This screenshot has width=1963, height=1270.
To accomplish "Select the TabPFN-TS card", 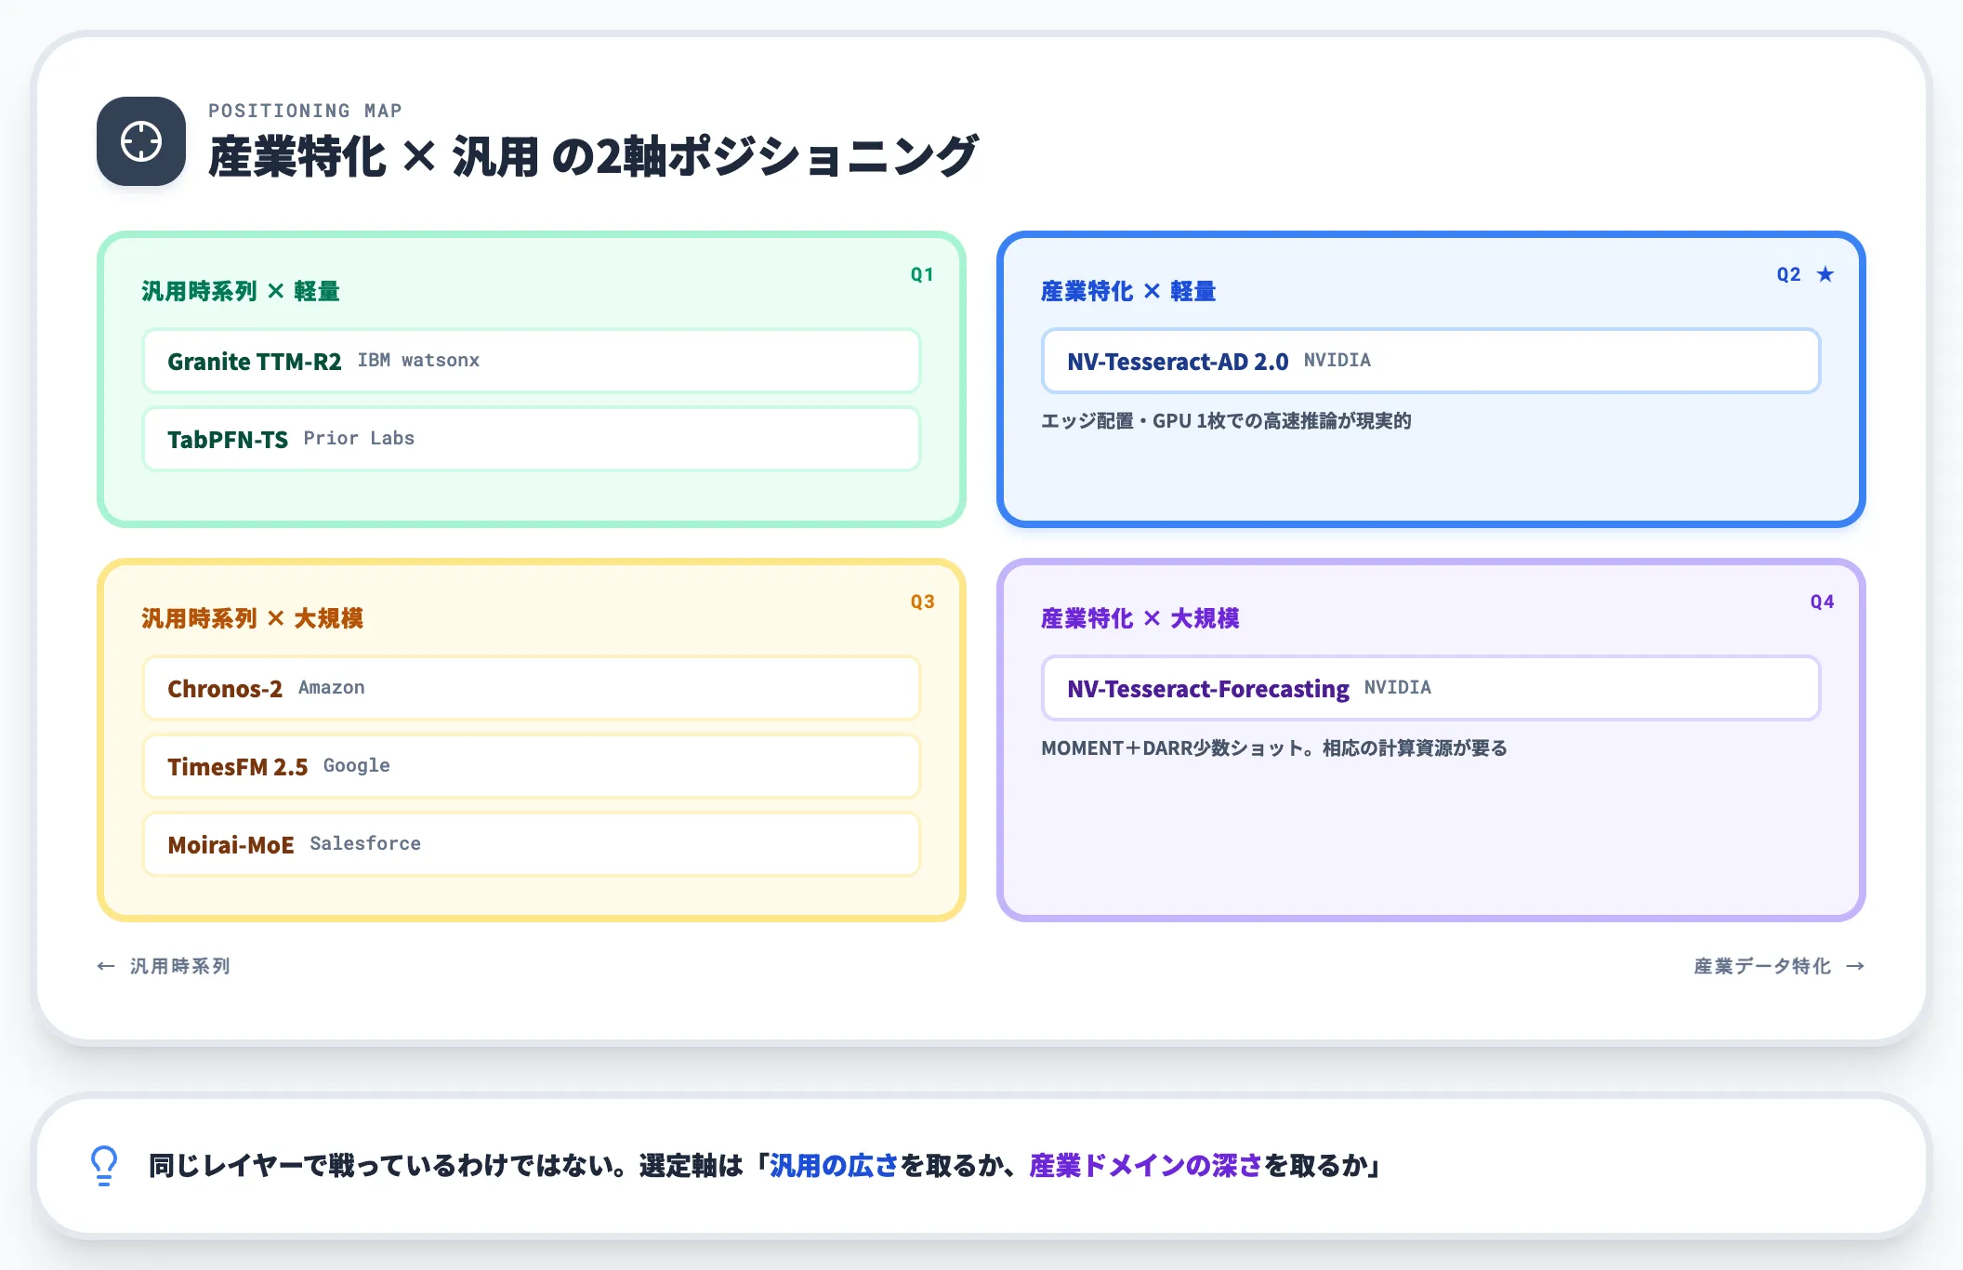I will (x=532, y=439).
